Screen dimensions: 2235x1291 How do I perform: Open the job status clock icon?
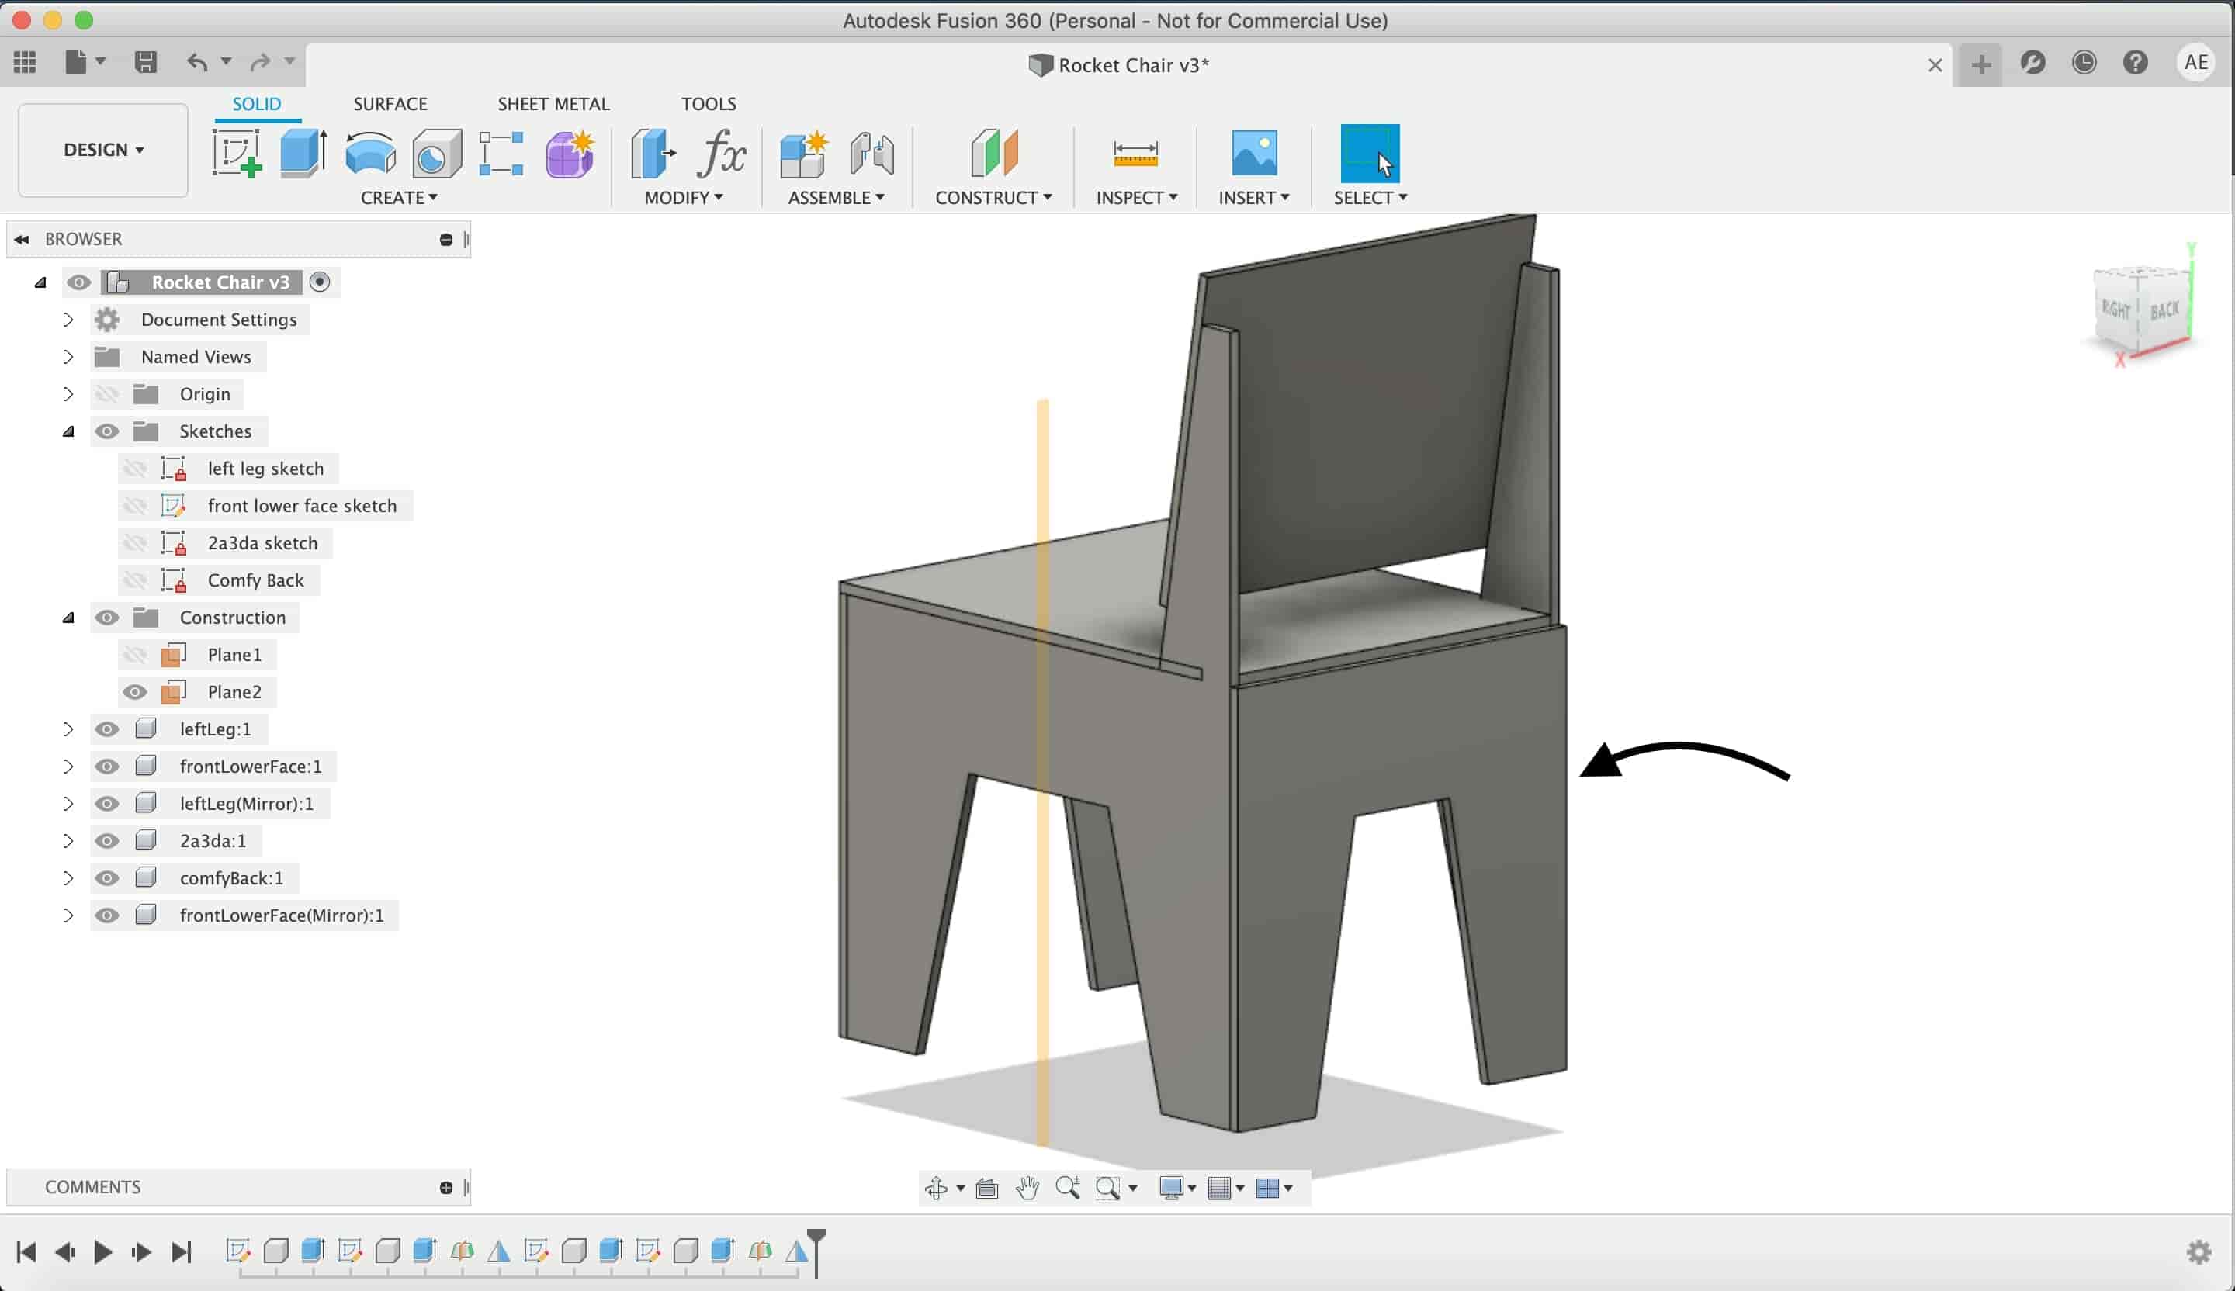pos(2084,62)
